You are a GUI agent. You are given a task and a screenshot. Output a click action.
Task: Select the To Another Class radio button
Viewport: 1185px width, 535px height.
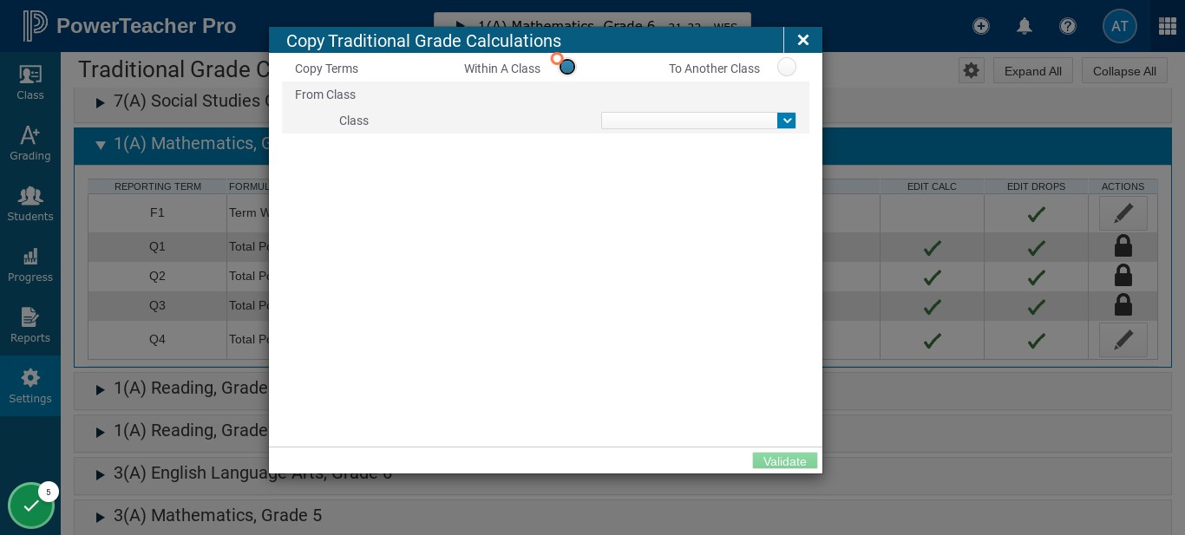[787, 67]
